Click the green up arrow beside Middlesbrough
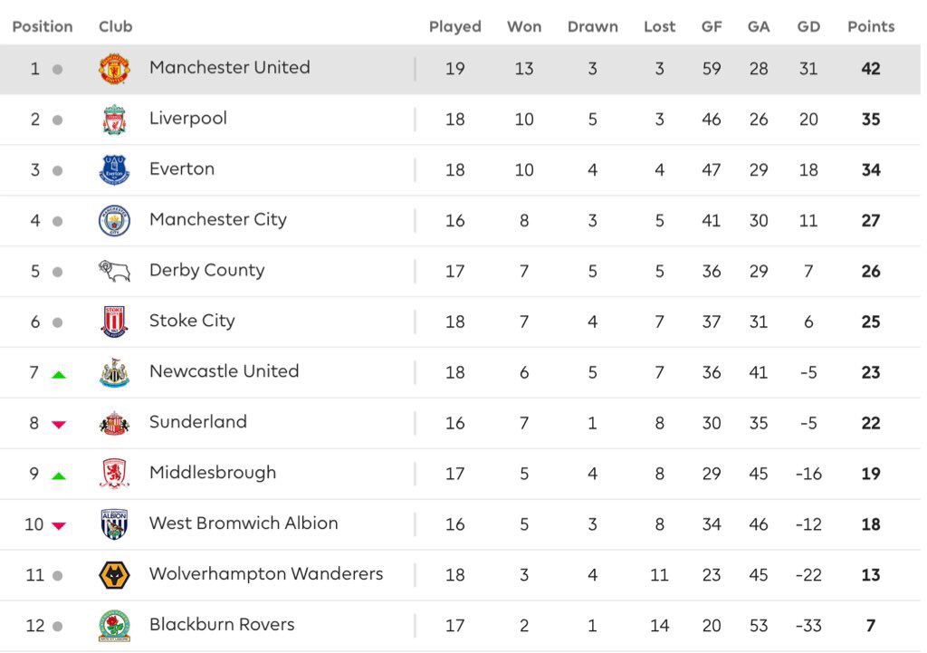Screen dimensions: 927x653 click(x=59, y=475)
